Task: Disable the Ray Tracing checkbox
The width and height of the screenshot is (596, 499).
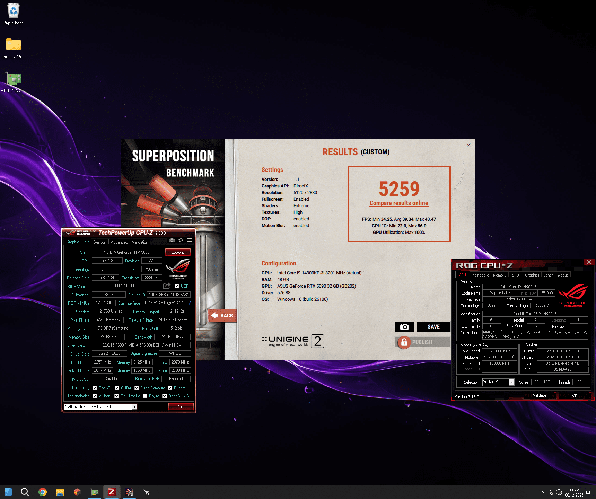Action: [x=117, y=396]
